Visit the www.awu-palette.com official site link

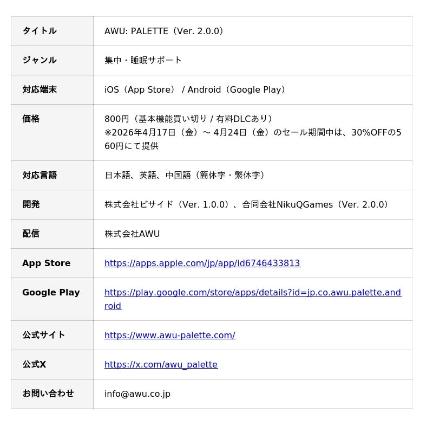click(x=169, y=335)
